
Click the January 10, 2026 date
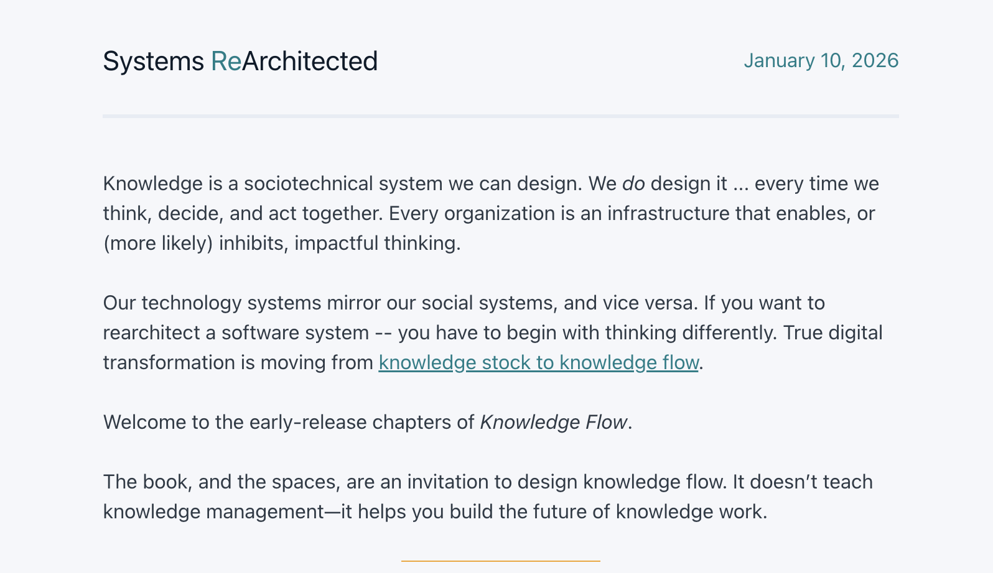(x=821, y=60)
